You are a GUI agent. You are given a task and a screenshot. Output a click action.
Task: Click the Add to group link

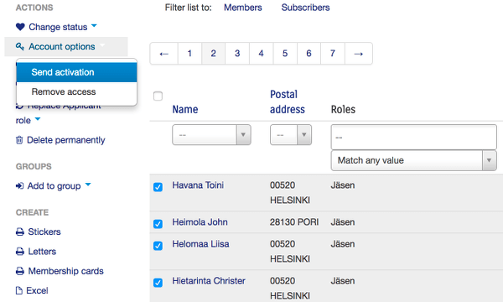click(x=54, y=186)
